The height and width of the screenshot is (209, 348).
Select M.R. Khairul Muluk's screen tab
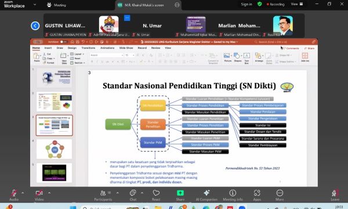(x=144, y=5)
